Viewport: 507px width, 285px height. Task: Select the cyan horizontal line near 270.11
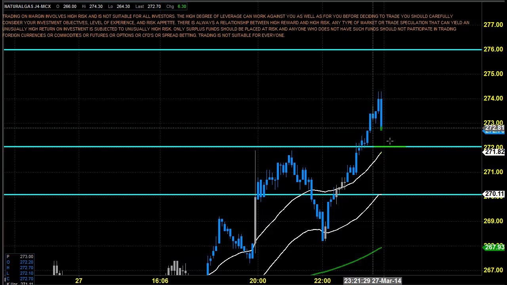242,194
